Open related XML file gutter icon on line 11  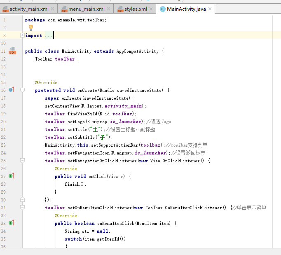pos(12,51)
